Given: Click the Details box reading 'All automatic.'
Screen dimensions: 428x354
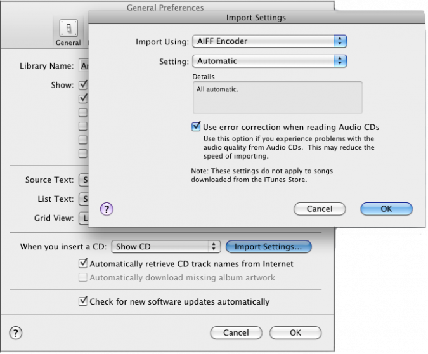Looking at the screenshot, I should pos(277,97).
